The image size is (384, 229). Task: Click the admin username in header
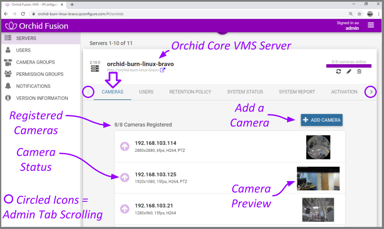[x=352, y=28]
